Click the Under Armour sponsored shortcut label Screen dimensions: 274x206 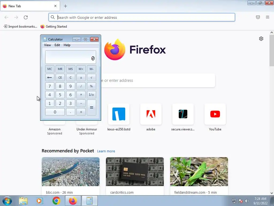pyautogui.click(x=87, y=131)
